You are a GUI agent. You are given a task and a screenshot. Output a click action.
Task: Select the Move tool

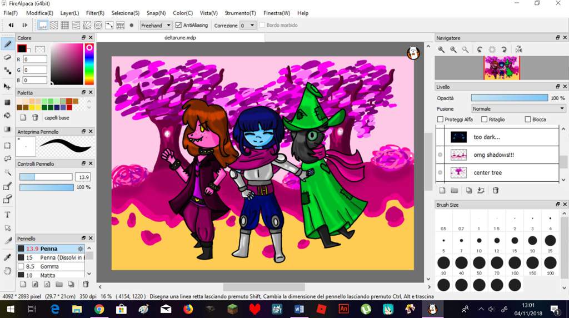coord(7,86)
